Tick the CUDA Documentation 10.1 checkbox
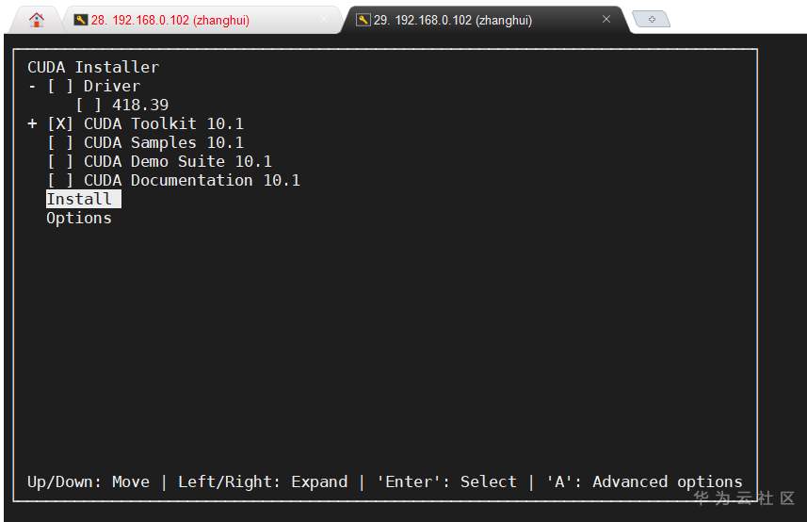Viewport: 807px width, 522px height. click(x=60, y=180)
